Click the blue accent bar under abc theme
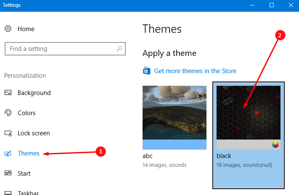The image size is (299, 195). tap(175, 145)
